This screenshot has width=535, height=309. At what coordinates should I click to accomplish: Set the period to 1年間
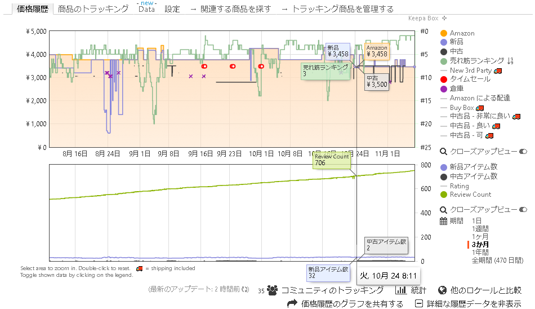480,252
